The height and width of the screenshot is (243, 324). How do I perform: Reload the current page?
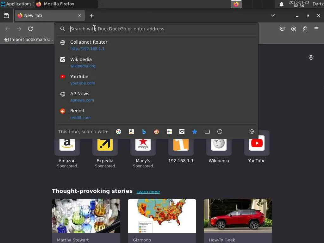click(x=30, y=29)
